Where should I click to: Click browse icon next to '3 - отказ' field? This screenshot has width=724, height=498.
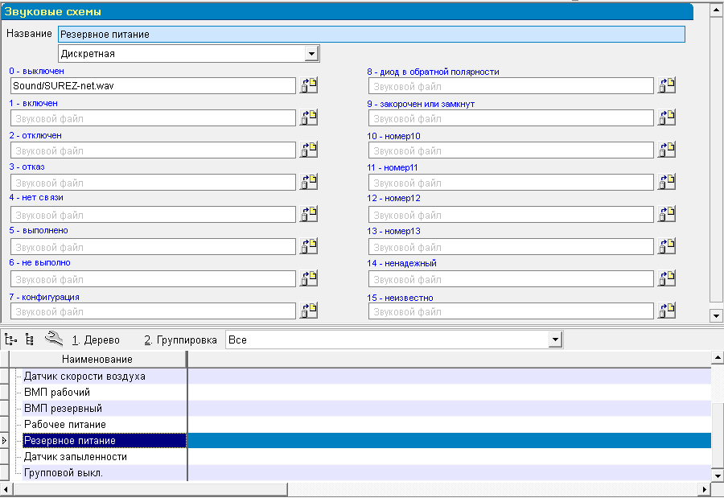[309, 183]
